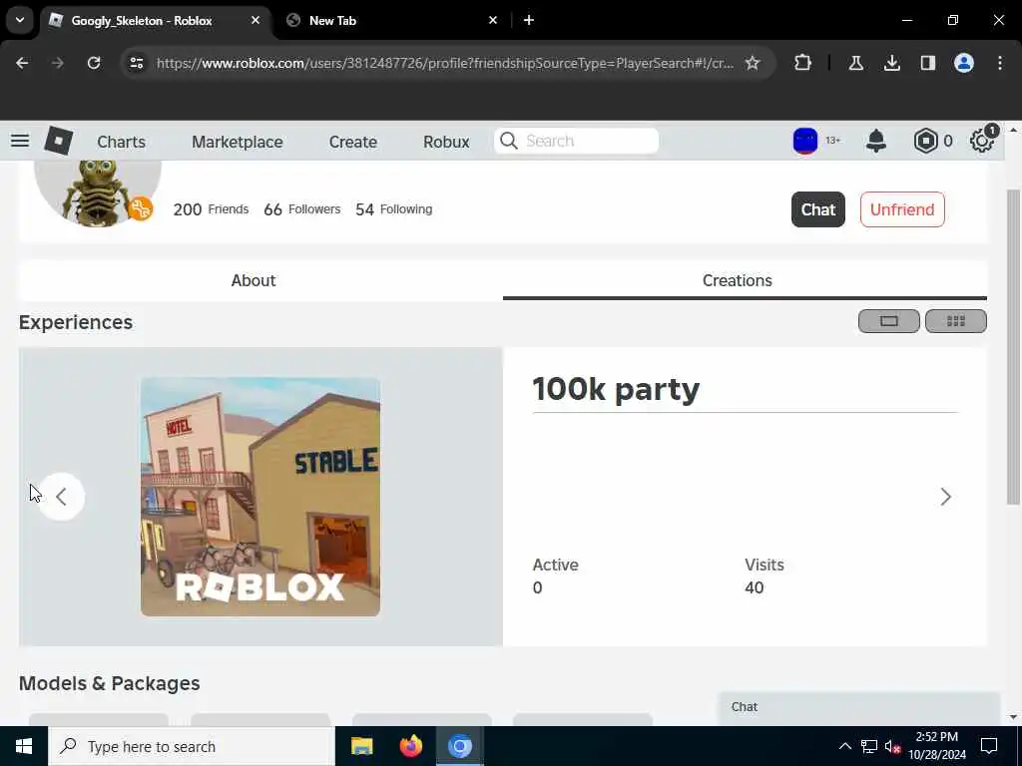
Task: View the 66 Followers list
Action: tap(301, 209)
